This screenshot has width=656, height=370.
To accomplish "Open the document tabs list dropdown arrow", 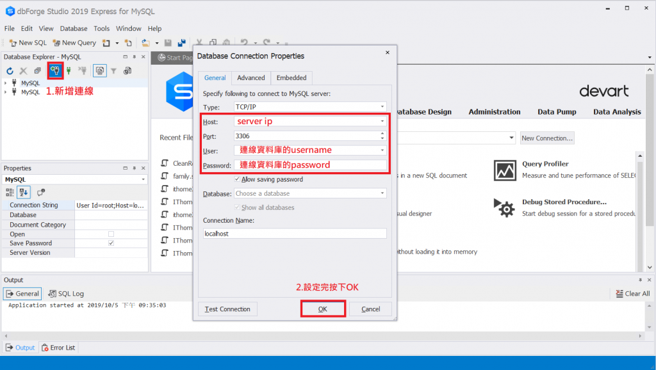I will point(650,57).
